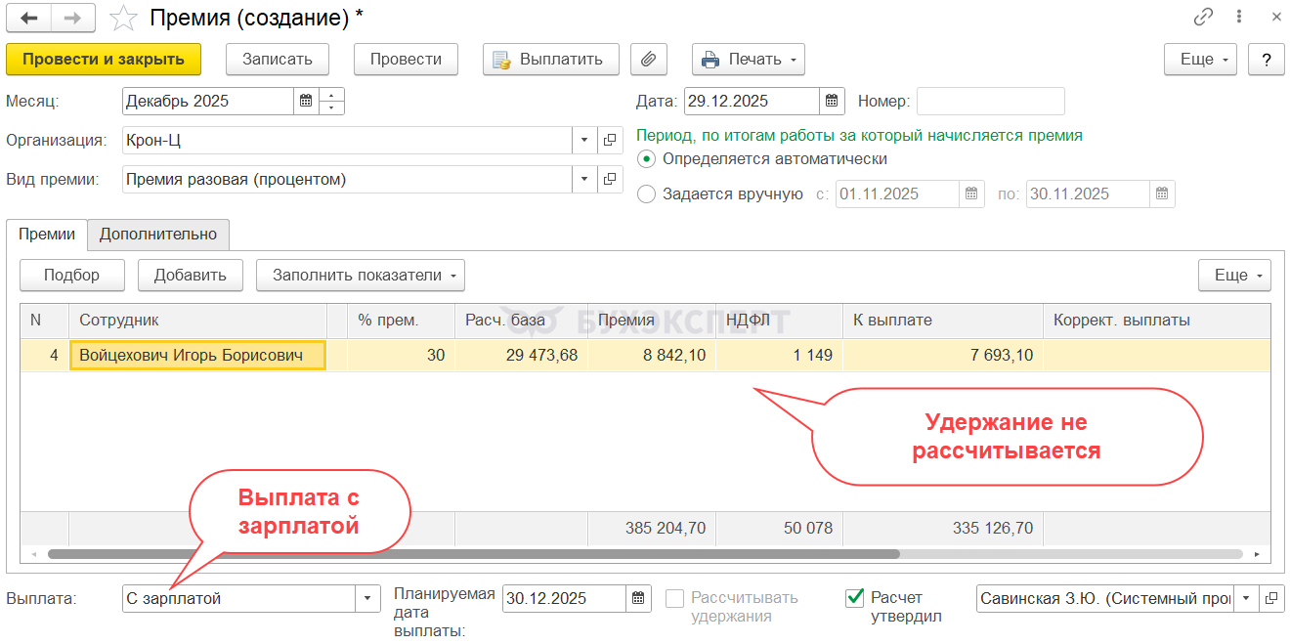1290x644 pixels.
Task: Click the help question mark button
Action: [x=1267, y=59]
